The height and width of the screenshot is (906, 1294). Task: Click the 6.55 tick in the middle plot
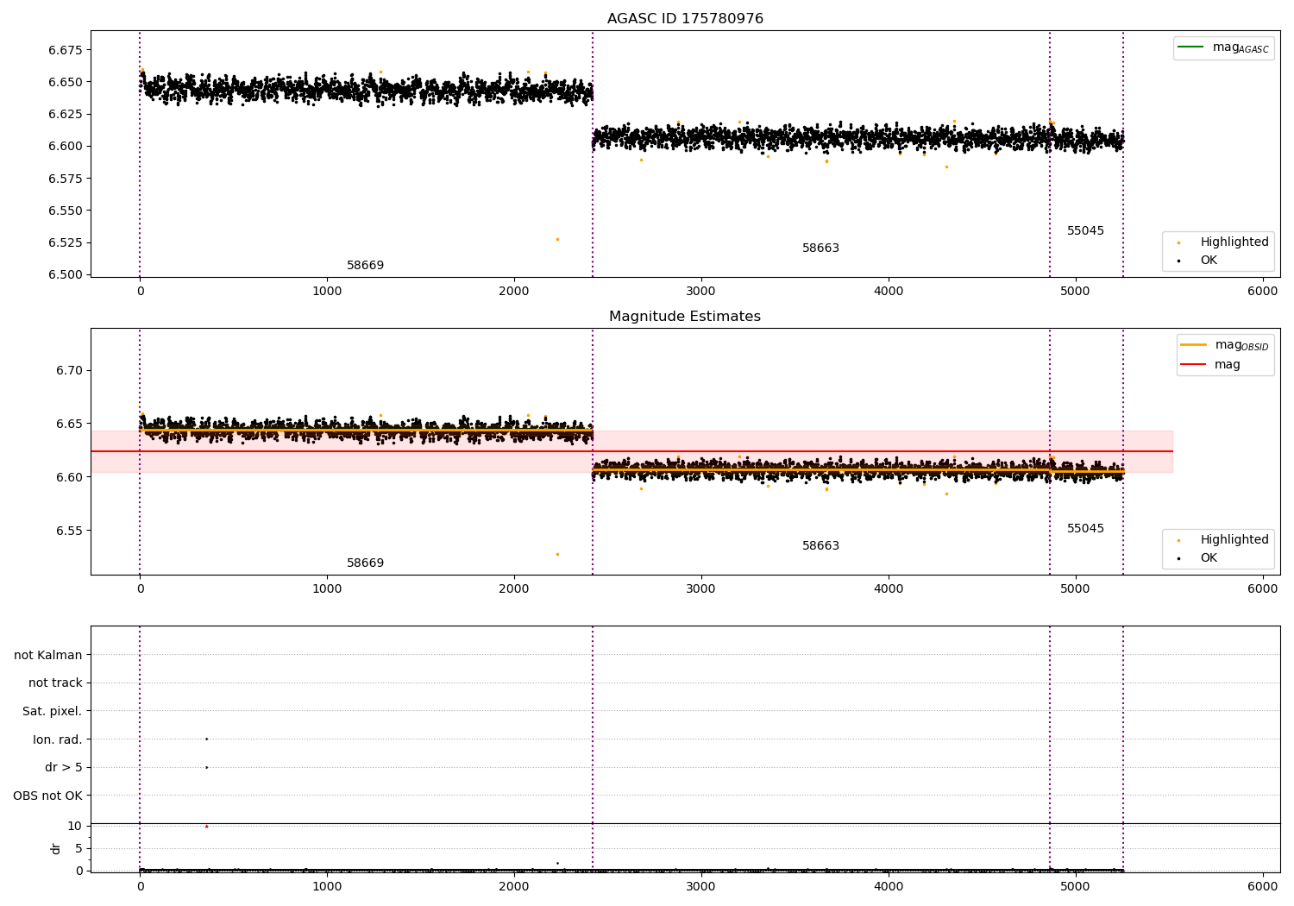69,531
